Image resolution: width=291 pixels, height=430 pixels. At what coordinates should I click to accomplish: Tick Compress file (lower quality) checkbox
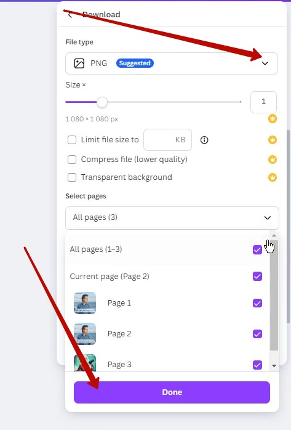(72, 160)
